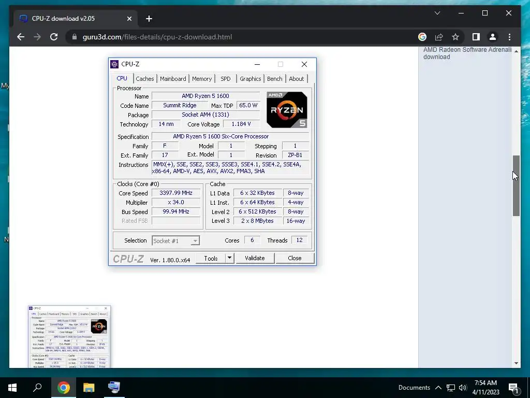Open the tab search chevron

pyautogui.click(x=437, y=13)
